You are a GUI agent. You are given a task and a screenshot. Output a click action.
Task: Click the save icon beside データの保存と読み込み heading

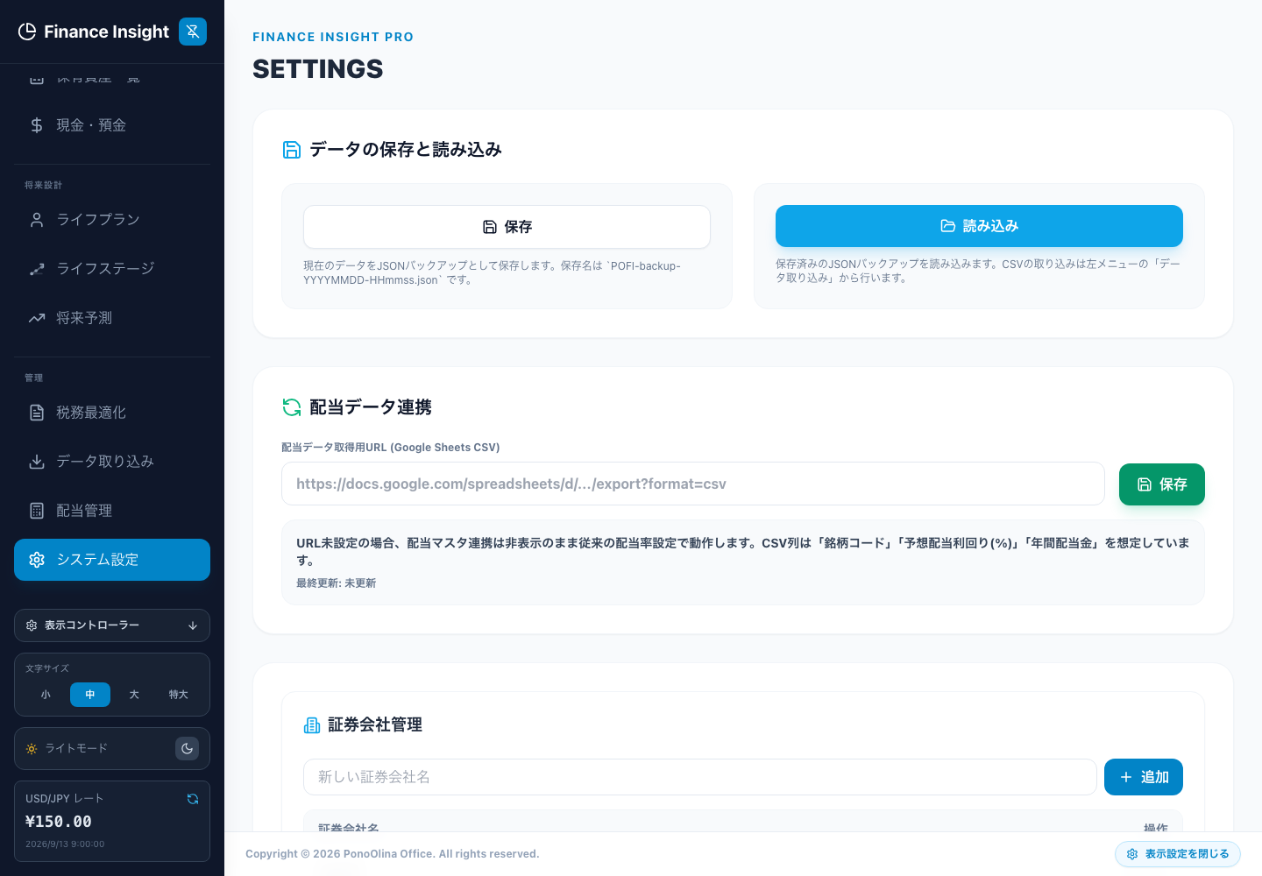point(292,150)
